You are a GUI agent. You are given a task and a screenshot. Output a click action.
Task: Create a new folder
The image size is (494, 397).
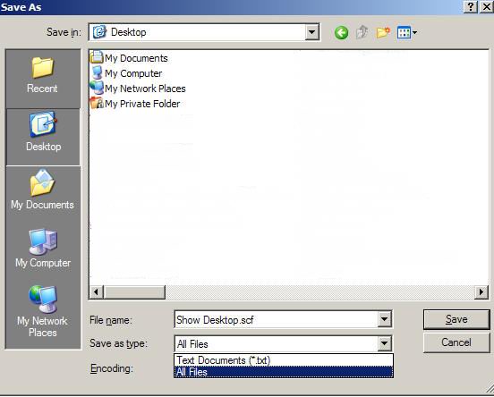[383, 32]
